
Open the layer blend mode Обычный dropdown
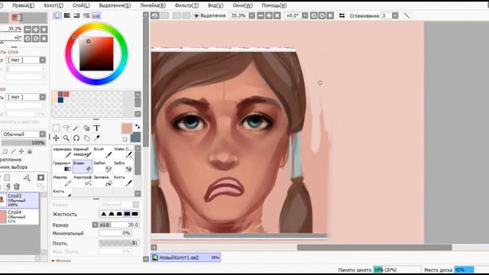tap(43, 134)
